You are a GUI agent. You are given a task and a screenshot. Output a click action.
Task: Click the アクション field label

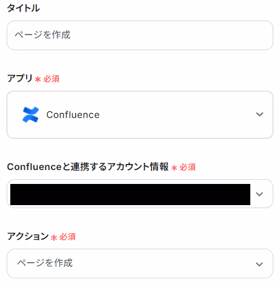(28, 236)
